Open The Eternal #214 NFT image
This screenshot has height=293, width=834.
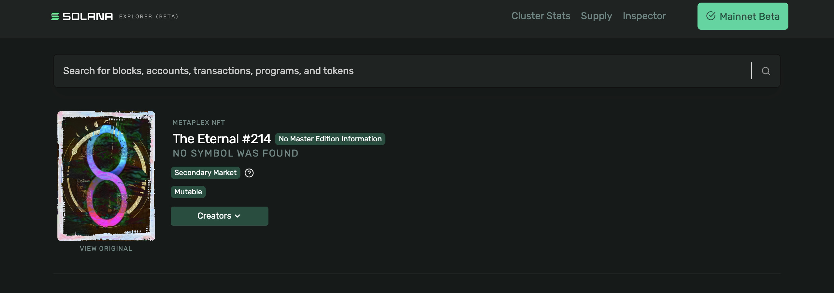(106, 176)
